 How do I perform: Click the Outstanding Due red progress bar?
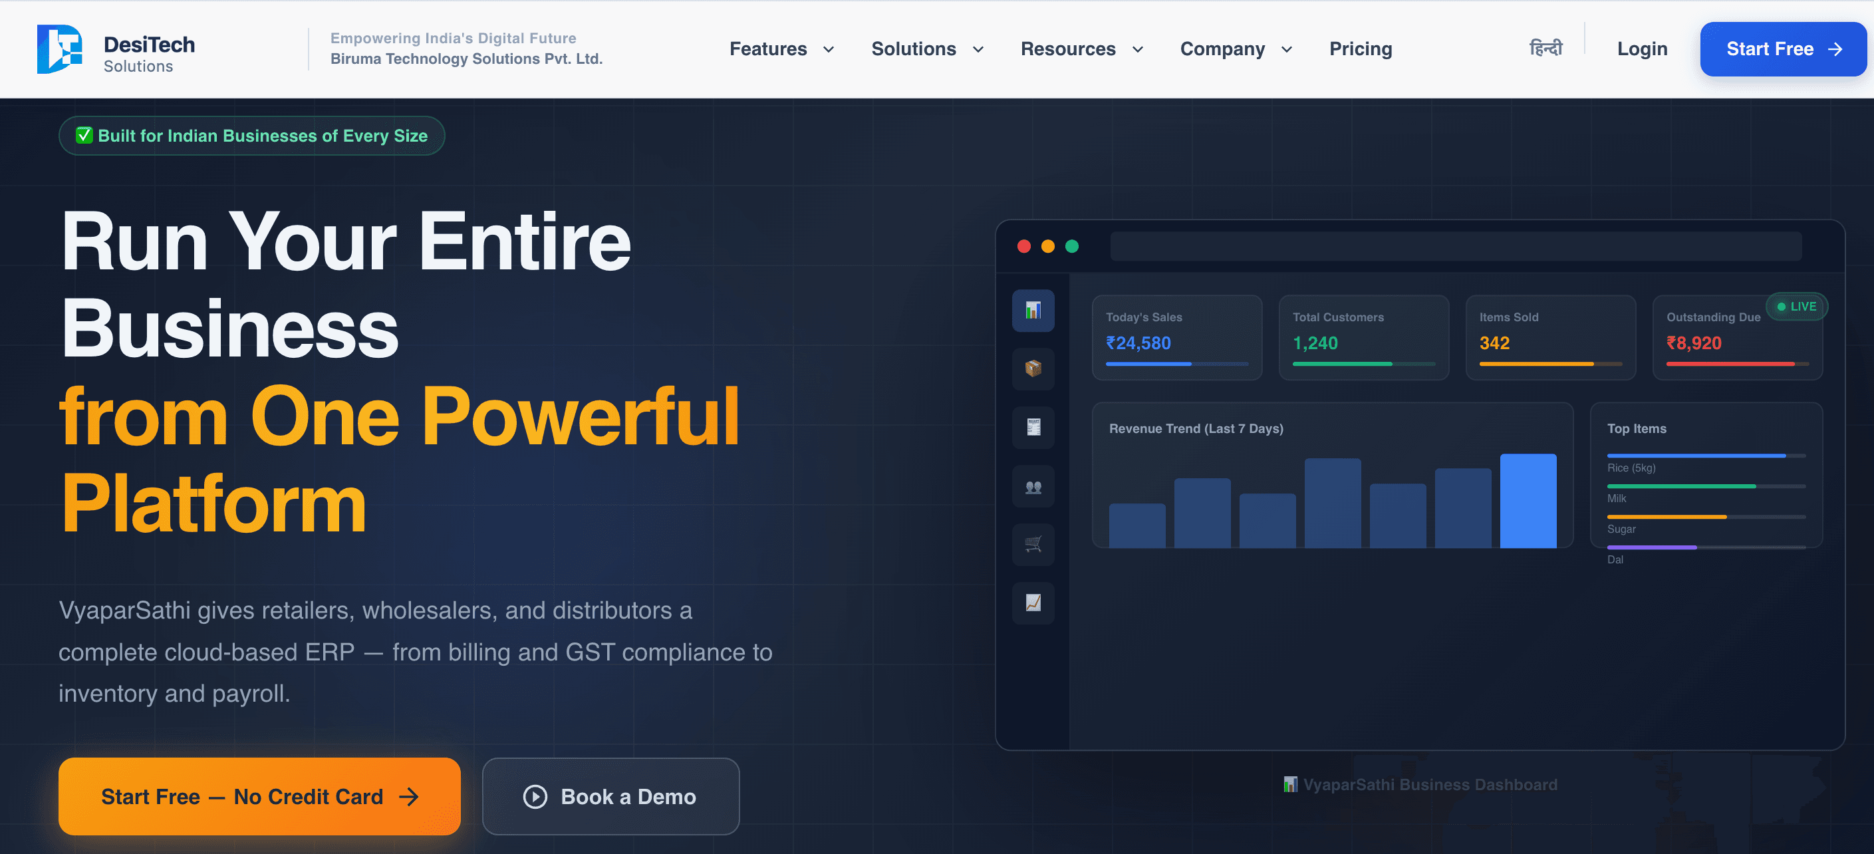1737,364
